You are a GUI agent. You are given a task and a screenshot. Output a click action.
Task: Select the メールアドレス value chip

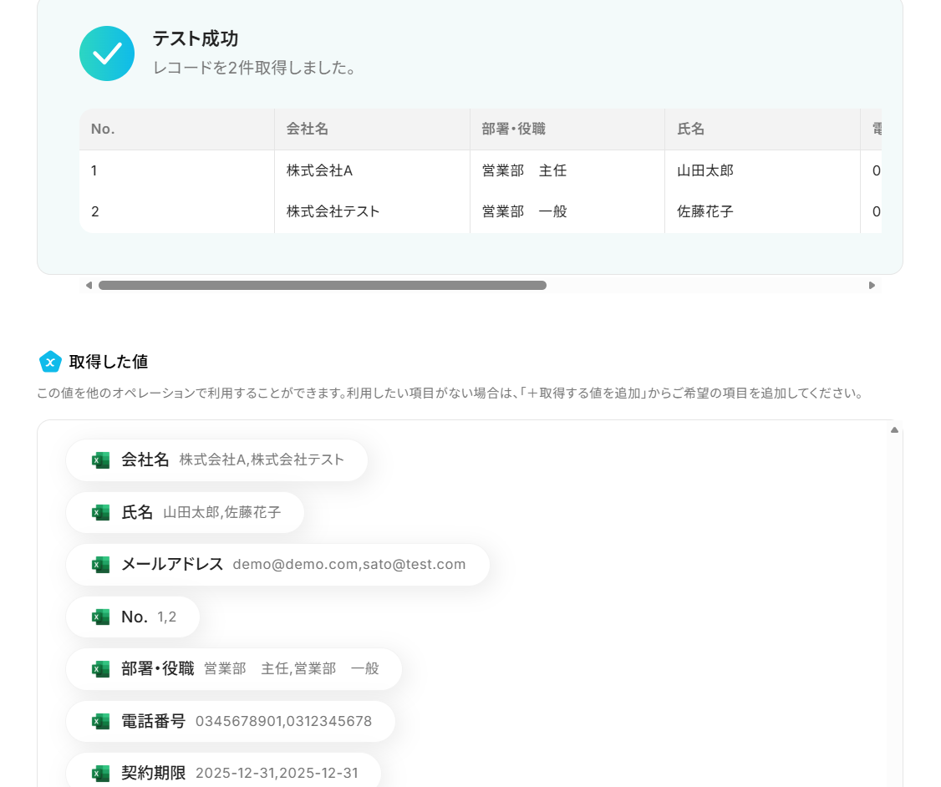(277, 565)
